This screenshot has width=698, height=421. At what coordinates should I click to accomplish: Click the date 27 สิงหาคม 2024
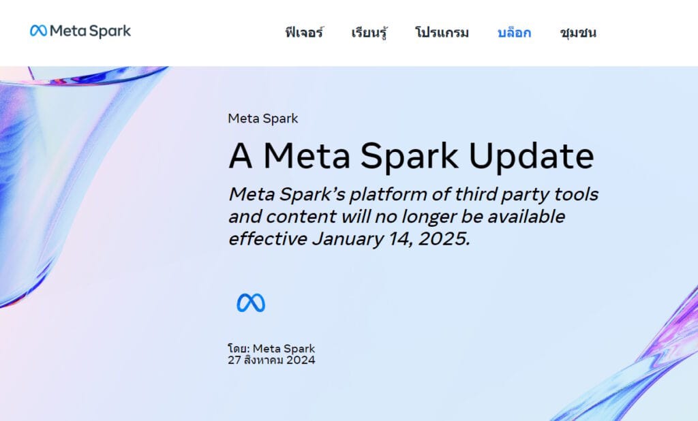click(271, 360)
